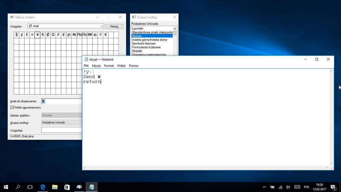Image resolution: width=341 pixels, height=192 pixels.
Task: Open the Format menu in Notatnik
Action: point(109,66)
